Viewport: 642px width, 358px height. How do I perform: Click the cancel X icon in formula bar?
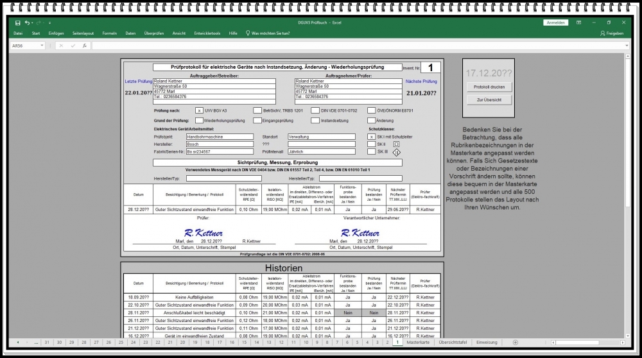point(62,46)
